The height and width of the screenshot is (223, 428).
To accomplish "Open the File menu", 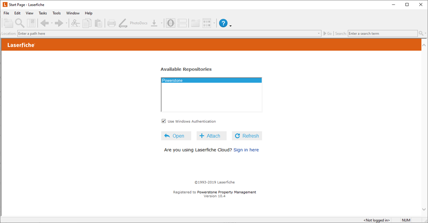I will click(6, 13).
